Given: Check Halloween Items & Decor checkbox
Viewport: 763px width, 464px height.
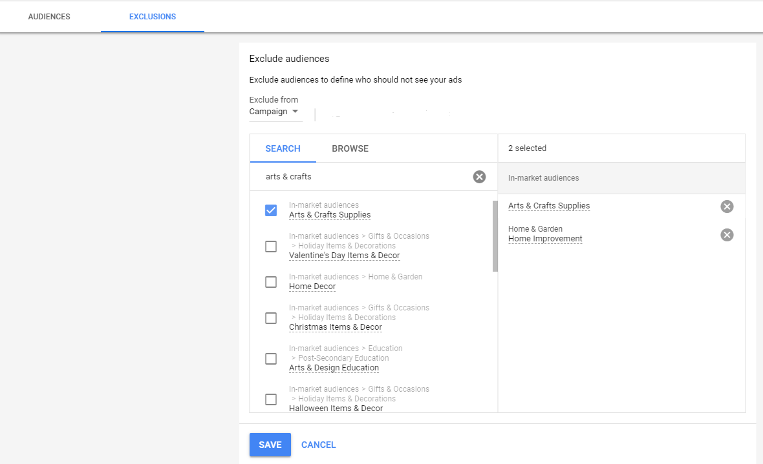Looking at the screenshot, I should 271,399.
